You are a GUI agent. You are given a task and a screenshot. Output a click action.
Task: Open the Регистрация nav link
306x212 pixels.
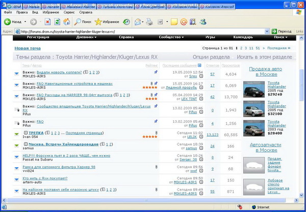38,37
